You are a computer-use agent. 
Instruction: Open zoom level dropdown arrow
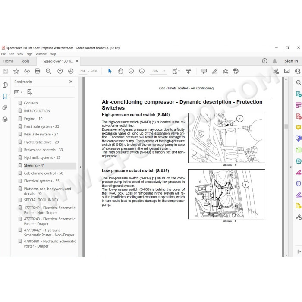tap(164, 71)
